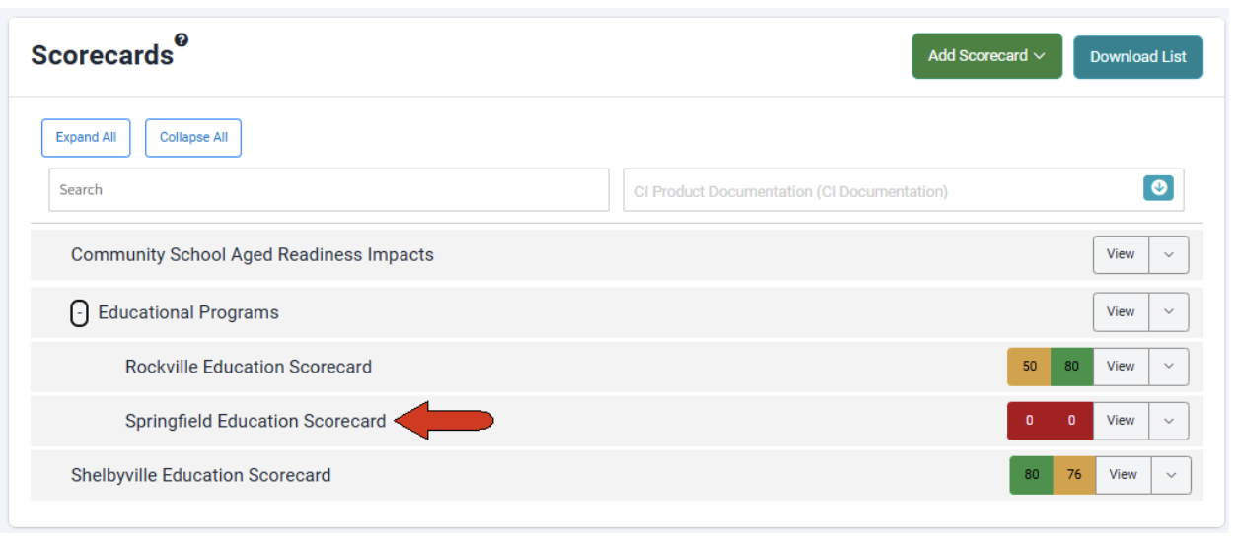The image size is (1241, 542).
Task: View Community School Aged Readiness Impacts scorecard
Action: point(1121,254)
